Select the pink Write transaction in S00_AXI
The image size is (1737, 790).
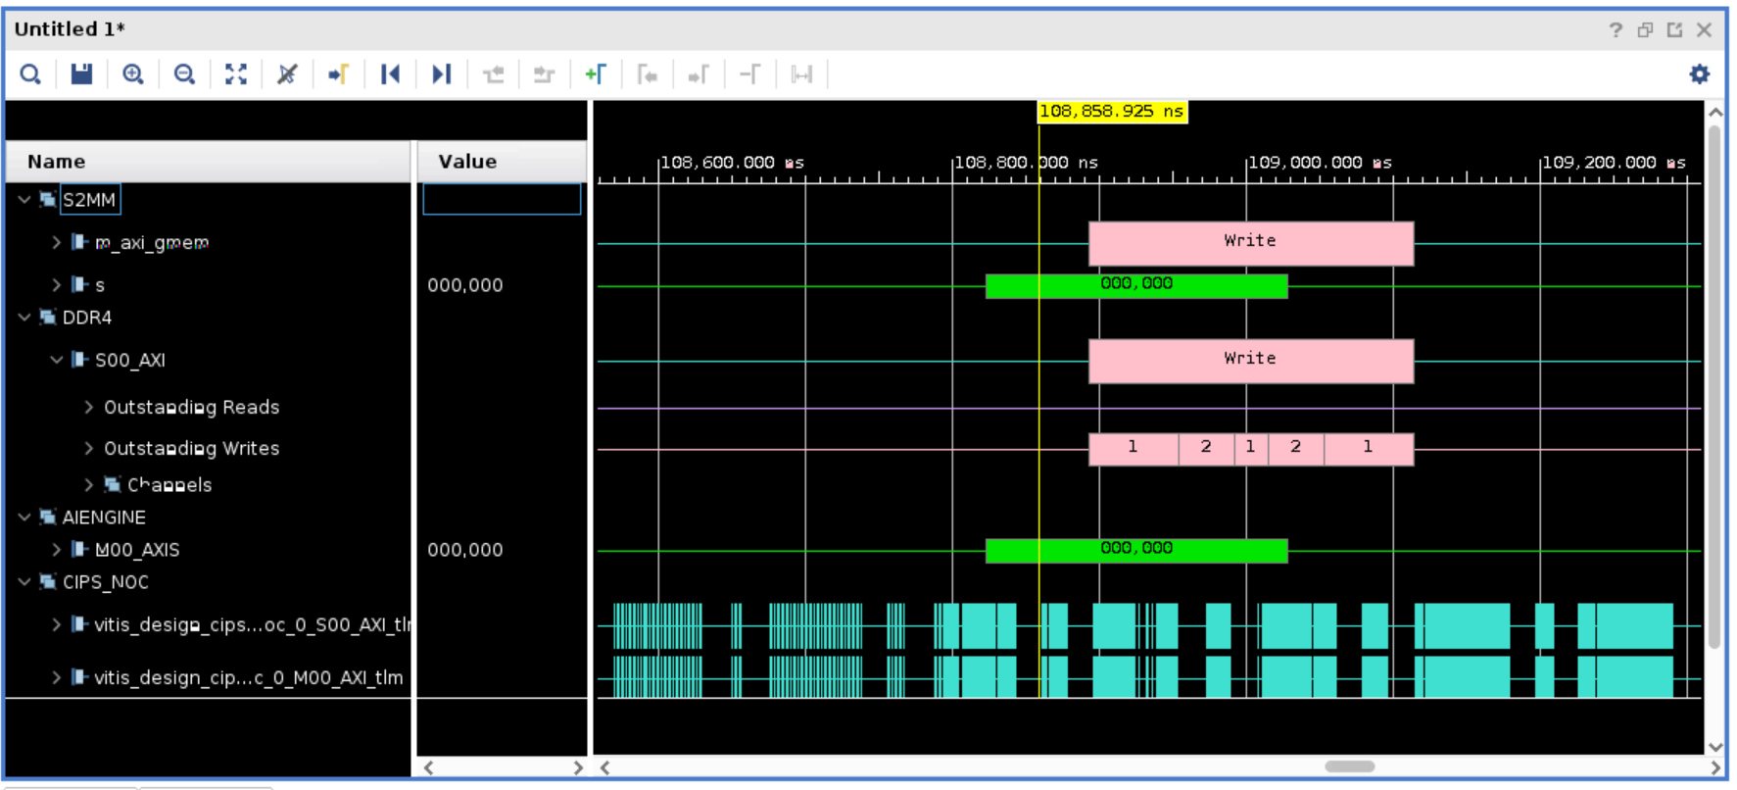coord(1250,361)
